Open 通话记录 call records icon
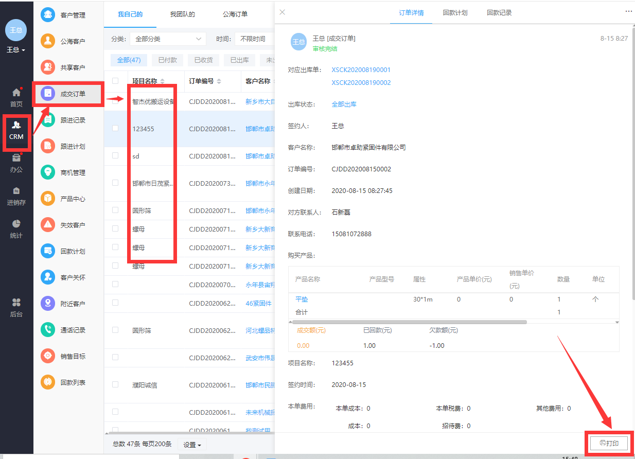The image size is (635, 459). click(x=48, y=330)
